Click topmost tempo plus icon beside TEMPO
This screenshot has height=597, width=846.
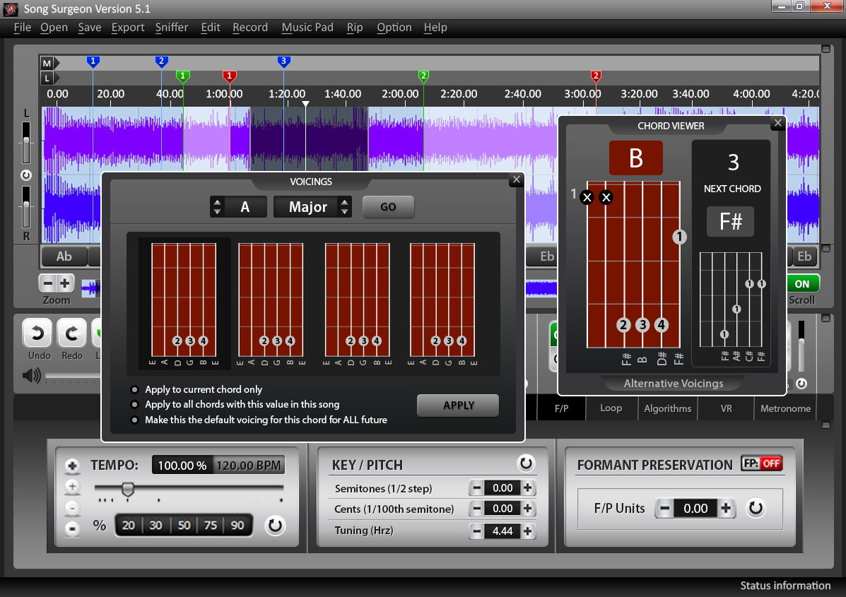click(x=72, y=466)
